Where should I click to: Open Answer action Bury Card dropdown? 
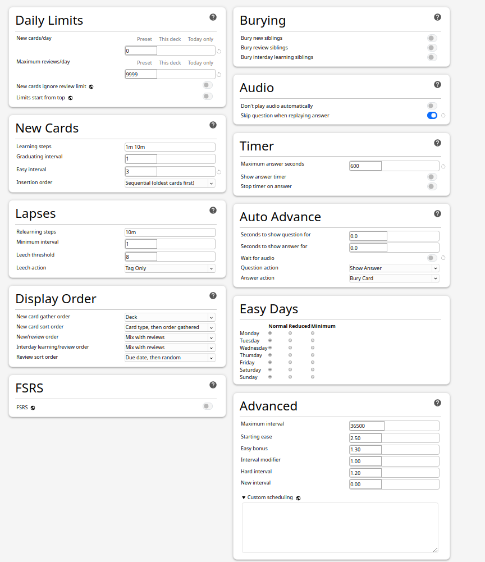pyautogui.click(x=394, y=278)
